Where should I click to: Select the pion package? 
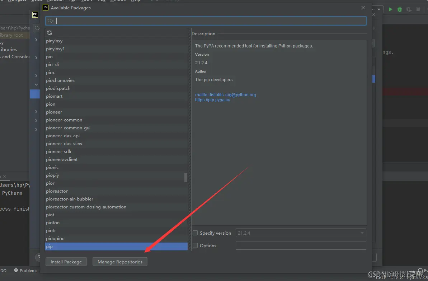click(x=116, y=105)
